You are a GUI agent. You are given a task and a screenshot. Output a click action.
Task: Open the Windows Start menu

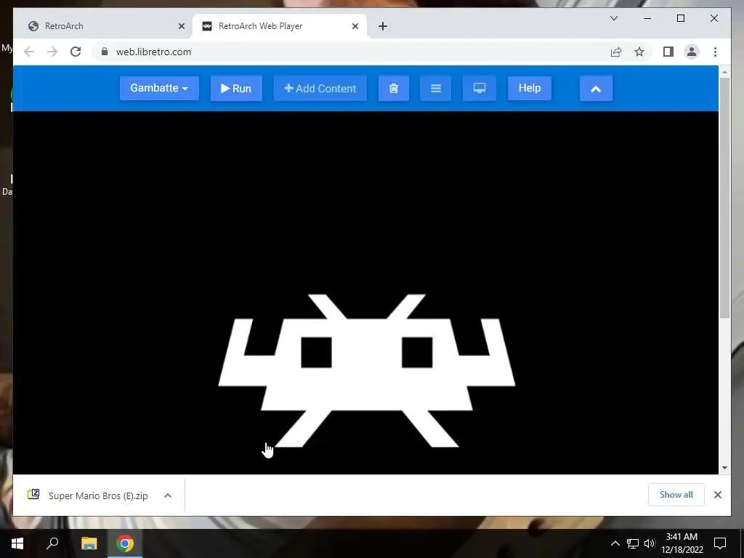coord(17,543)
